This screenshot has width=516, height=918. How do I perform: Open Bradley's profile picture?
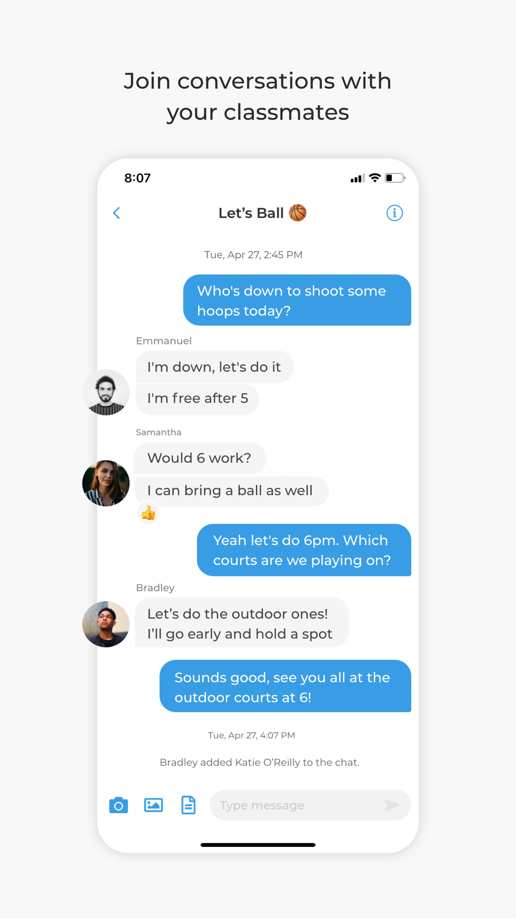106,624
